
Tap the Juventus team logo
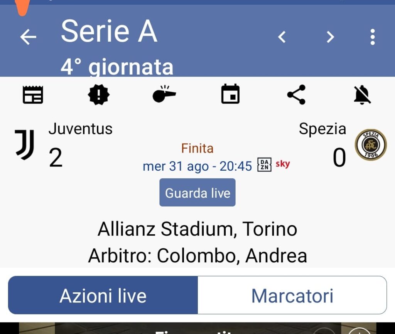[x=25, y=144]
